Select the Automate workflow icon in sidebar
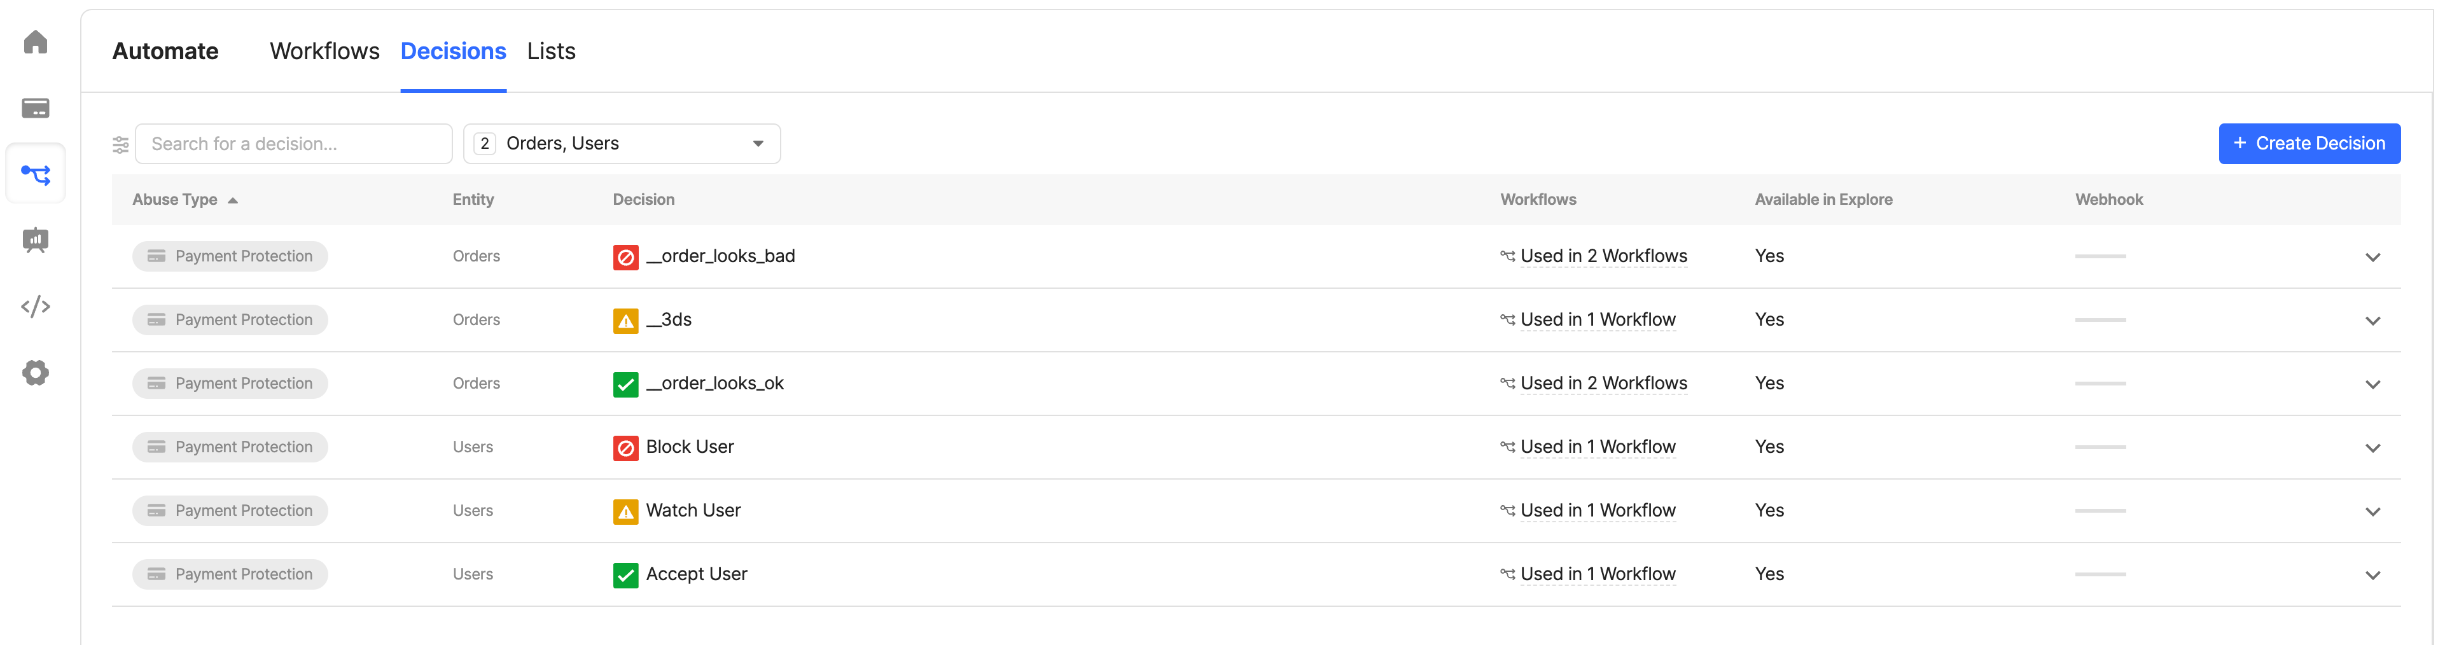2438x645 pixels. click(x=35, y=174)
